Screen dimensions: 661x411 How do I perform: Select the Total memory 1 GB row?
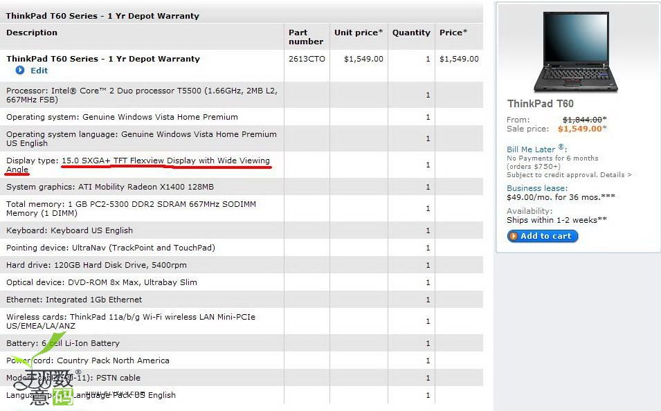pos(242,208)
